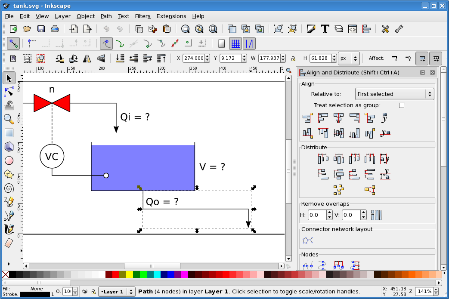Viewport: 449px width, 299px height.
Task: Pick the yellow palette swatch
Action: [x=130, y=274]
